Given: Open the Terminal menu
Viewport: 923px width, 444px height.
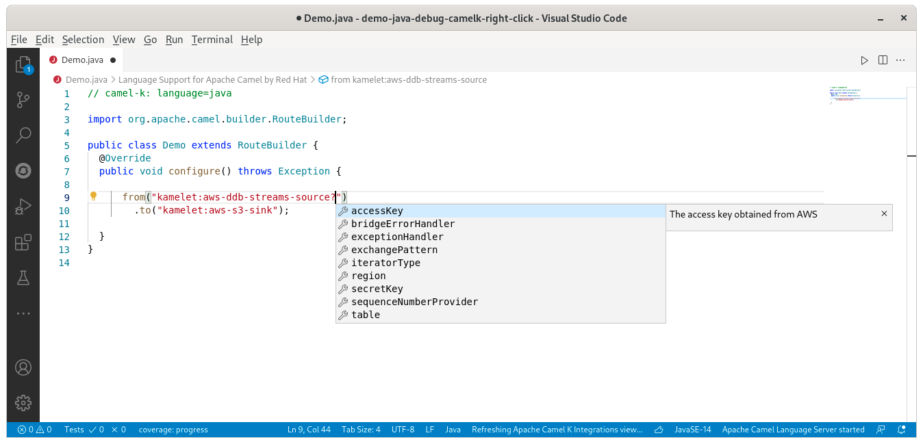Looking at the screenshot, I should click(212, 39).
